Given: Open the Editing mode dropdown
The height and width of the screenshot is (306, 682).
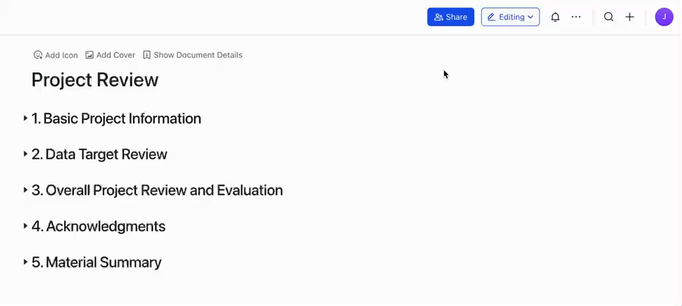Looking at the screenshot, I should tap(510, 17).
